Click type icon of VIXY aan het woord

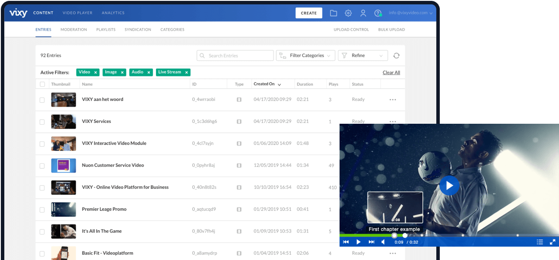(239, 100)
